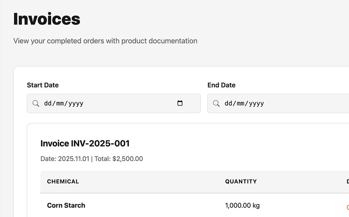Click the orange icon in Corn Starch row
The image size is (349, 217).
[x=347, y=207]
